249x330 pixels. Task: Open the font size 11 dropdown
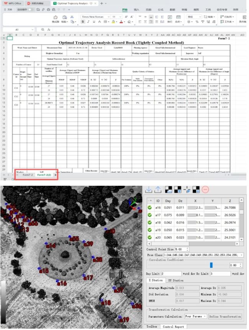(x=120, y=16)
